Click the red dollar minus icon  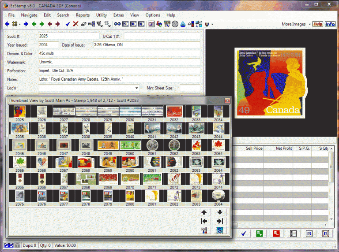click(276, 233)
